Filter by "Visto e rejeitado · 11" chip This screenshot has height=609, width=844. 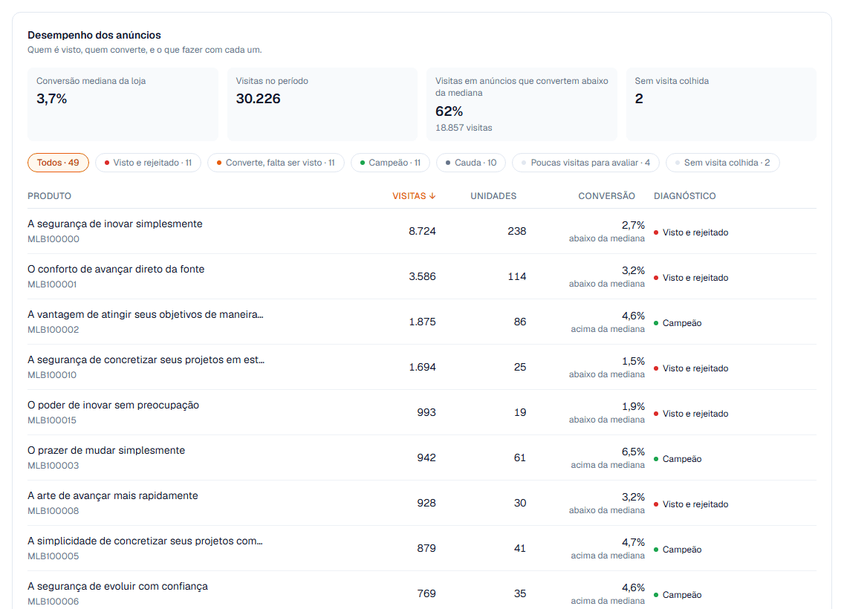point(148,163)
